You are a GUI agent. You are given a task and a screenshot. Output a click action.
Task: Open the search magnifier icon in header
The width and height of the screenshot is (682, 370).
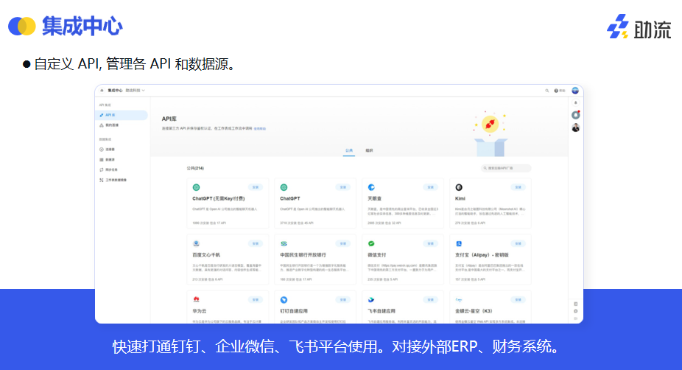(546, 90)
